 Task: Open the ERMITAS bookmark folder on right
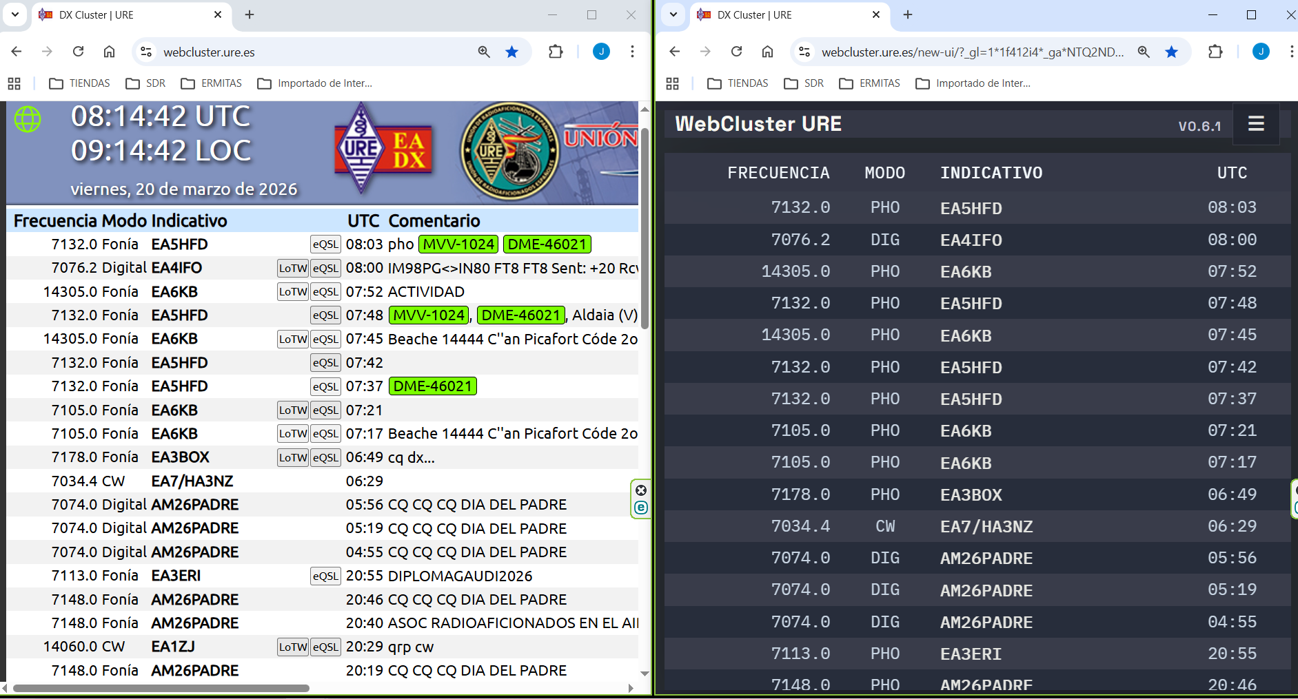pyautogui.click(x=870, y=83)
